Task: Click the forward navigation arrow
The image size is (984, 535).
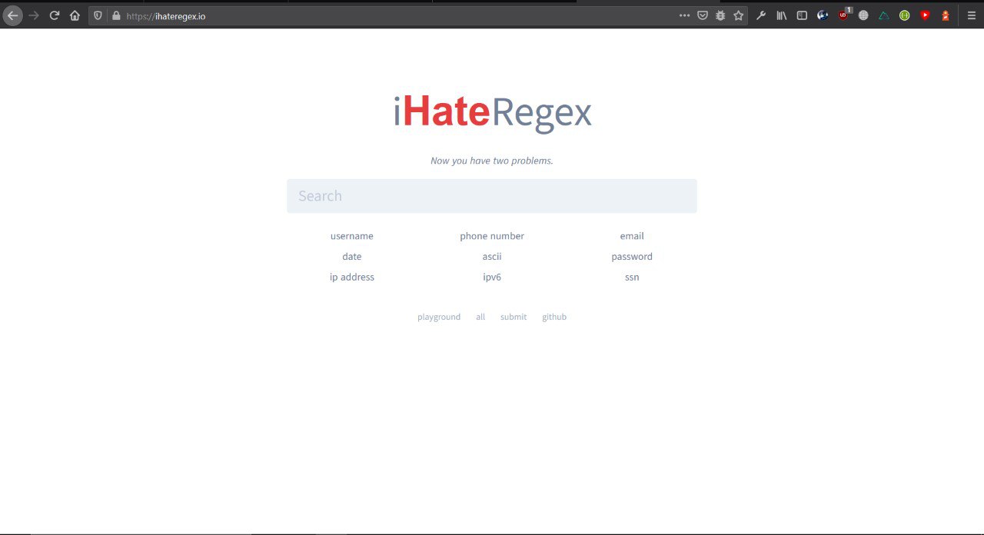Action: pos(34,15)
